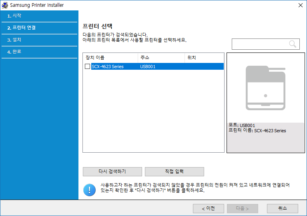This screenshot has width=307, height=216.
Task: Sort by the 장치 이름 column header
Action: pyautogui.click(x=110, y=58)
